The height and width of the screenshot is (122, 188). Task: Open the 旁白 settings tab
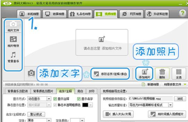tap(80, 91)
